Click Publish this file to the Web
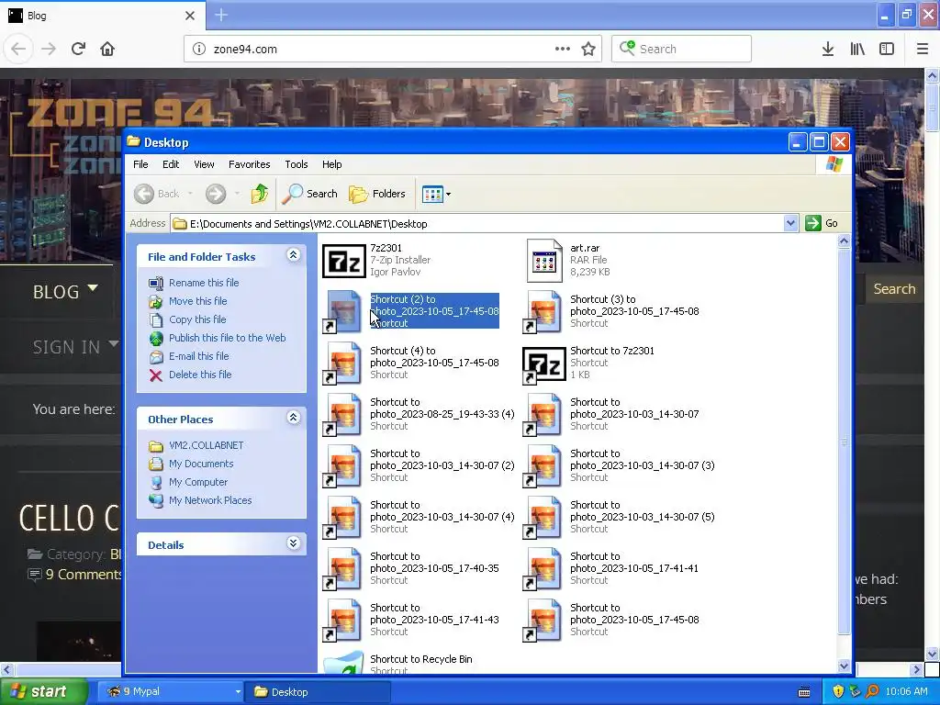The image size is (940, 705). tap(228, 338)
